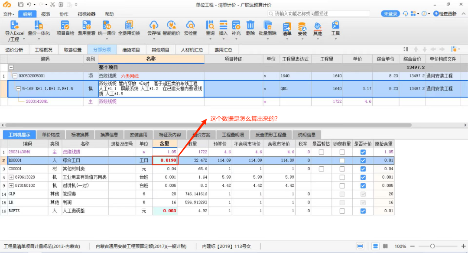Click the function search input box
This screenshot has width=468, height=253.
coord(319,14)
